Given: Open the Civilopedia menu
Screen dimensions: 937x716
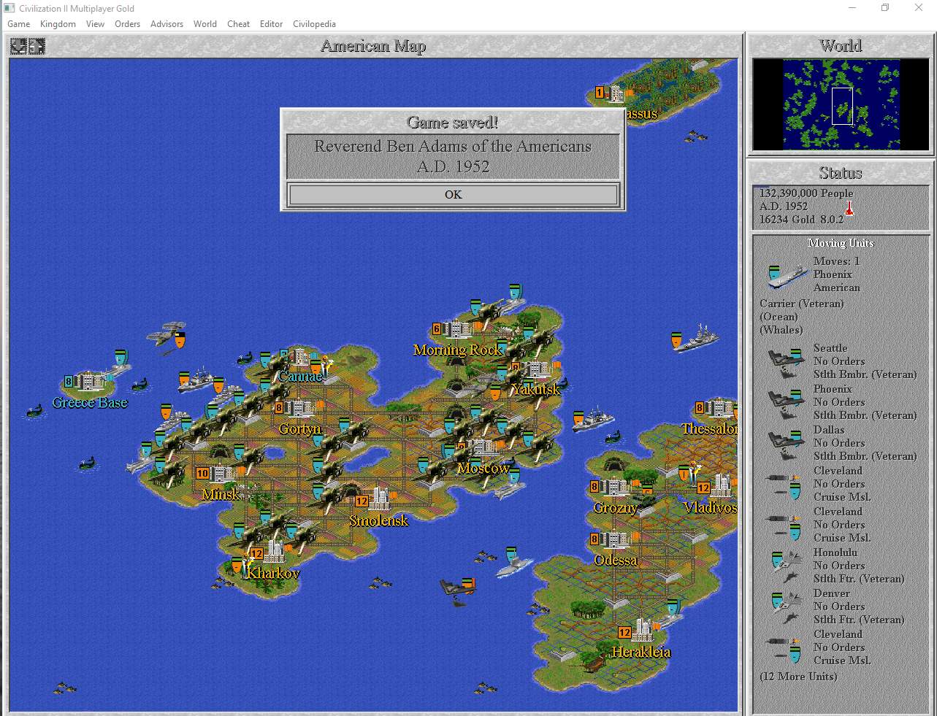Looking at the screenshot, I should (314, 23).
